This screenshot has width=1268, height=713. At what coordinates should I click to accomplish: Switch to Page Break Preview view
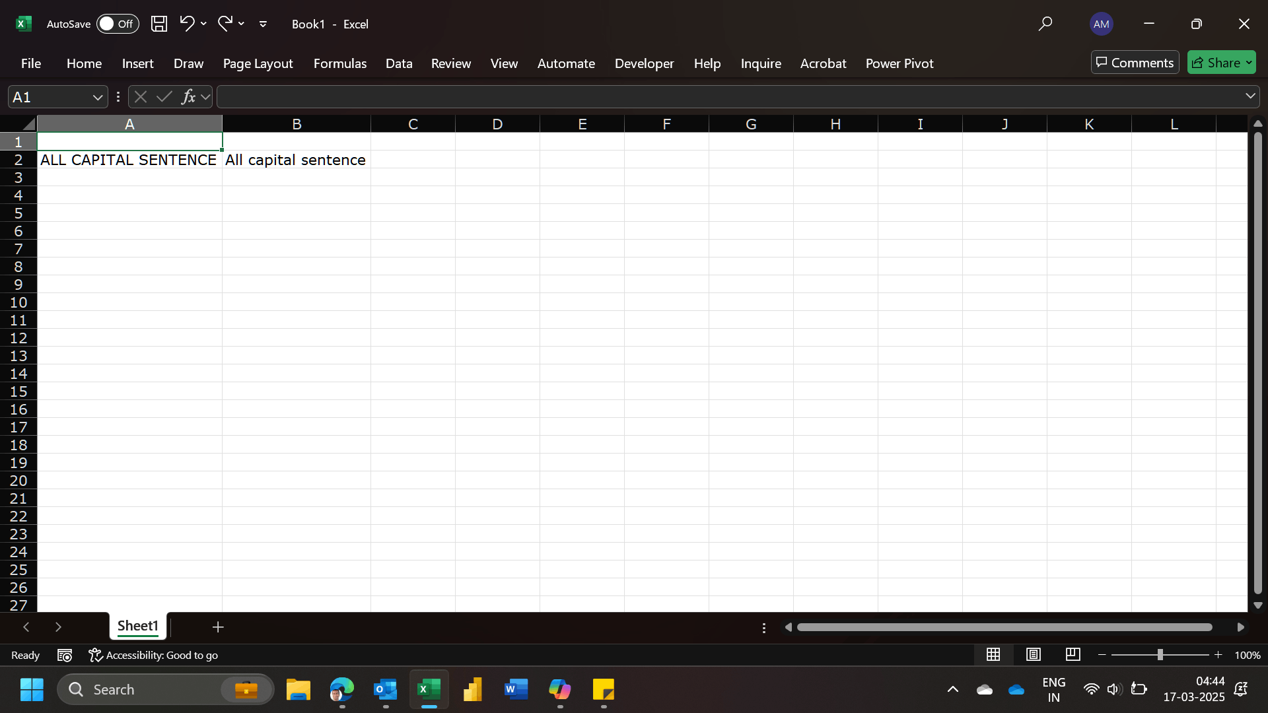point(1073,654)
